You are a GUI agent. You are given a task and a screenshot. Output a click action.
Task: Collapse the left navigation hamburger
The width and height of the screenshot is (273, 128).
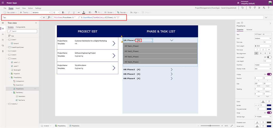tap(3, 23)
